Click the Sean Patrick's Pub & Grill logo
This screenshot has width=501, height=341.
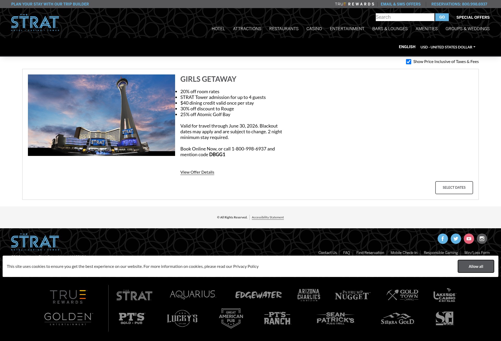point(335,318)
